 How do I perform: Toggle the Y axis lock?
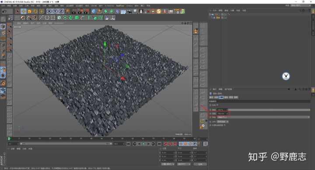(x=55, y=11)
